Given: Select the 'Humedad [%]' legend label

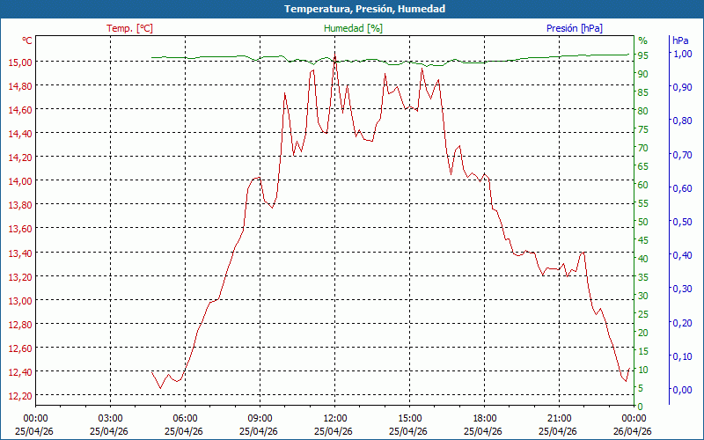Looking at the screenshot, I should (x=354, y=28).
